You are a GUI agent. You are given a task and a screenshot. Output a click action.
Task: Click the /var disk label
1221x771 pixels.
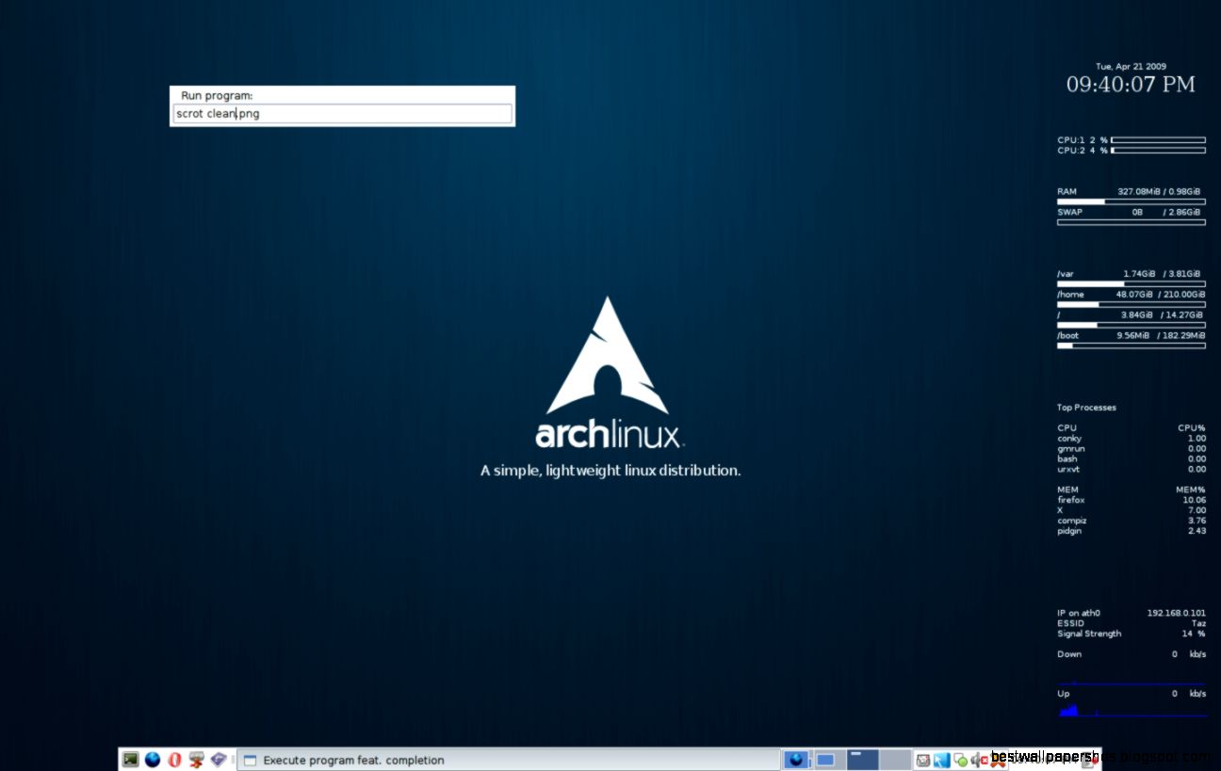pos(1066,274)
